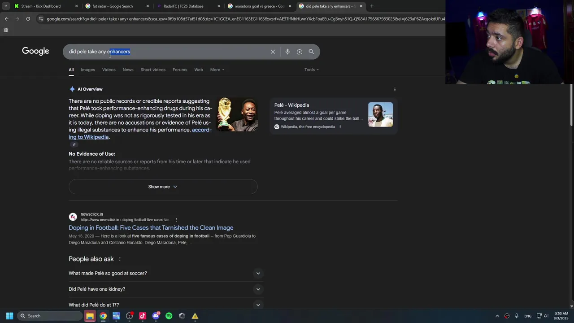
Task: Click Chrome icon in taskbar
Action: (103, 316)
